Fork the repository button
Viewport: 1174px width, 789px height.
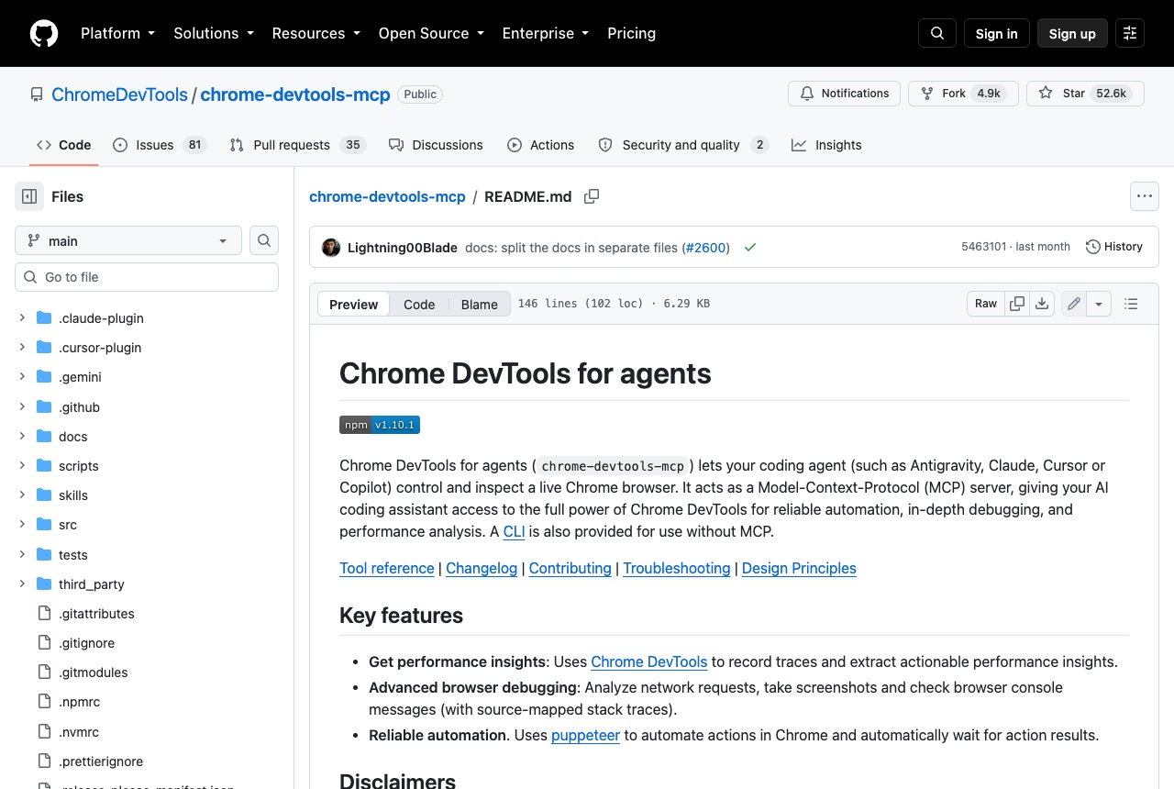963,94
